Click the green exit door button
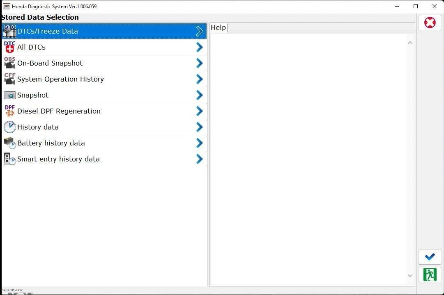The height and width of the screenshot is (295, 444). point(430,275)
